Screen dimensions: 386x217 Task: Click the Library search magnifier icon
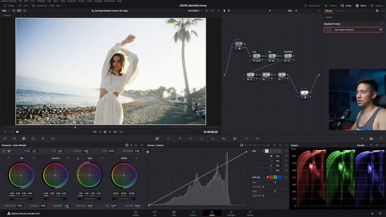point(377,11)
